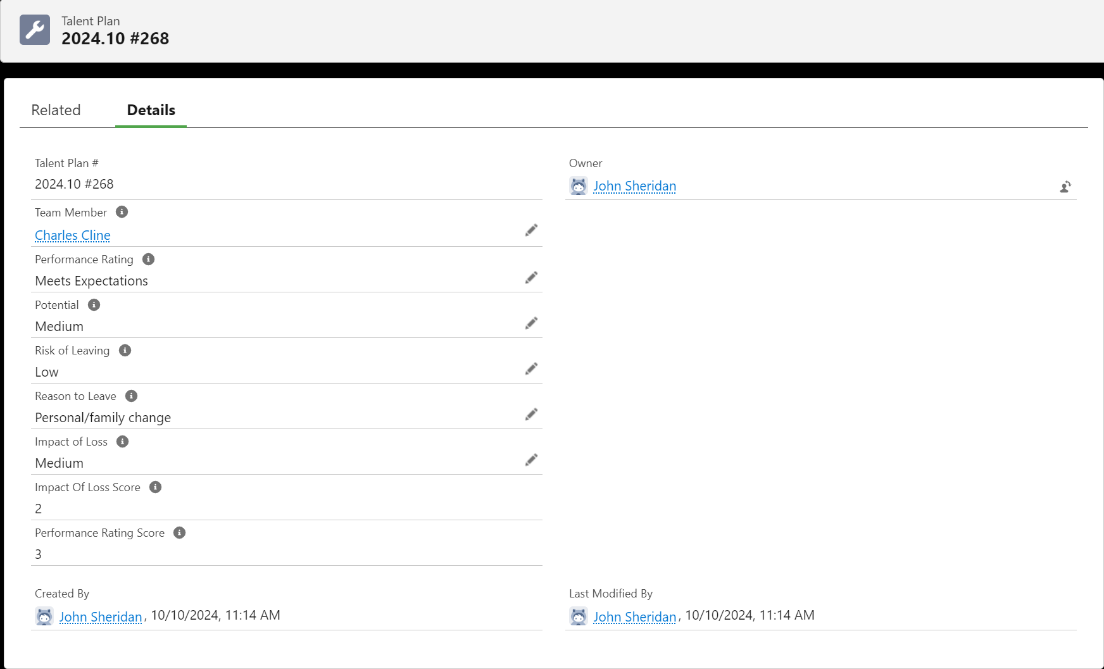Click the Impact of Loss edit pencil
The image size is (1104, 669).
point(531,460)
